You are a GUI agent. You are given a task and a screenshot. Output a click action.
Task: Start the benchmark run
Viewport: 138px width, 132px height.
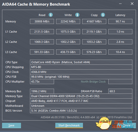point(69,125)
